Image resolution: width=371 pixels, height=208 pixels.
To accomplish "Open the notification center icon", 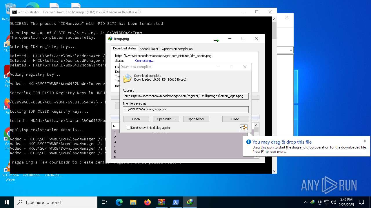I will [x=361, y=202].
